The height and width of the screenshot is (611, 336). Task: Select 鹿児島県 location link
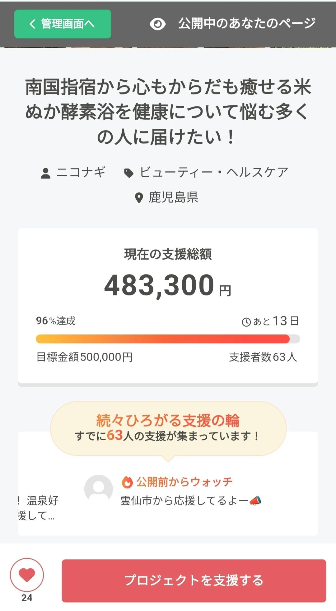[x=173, y=197]
